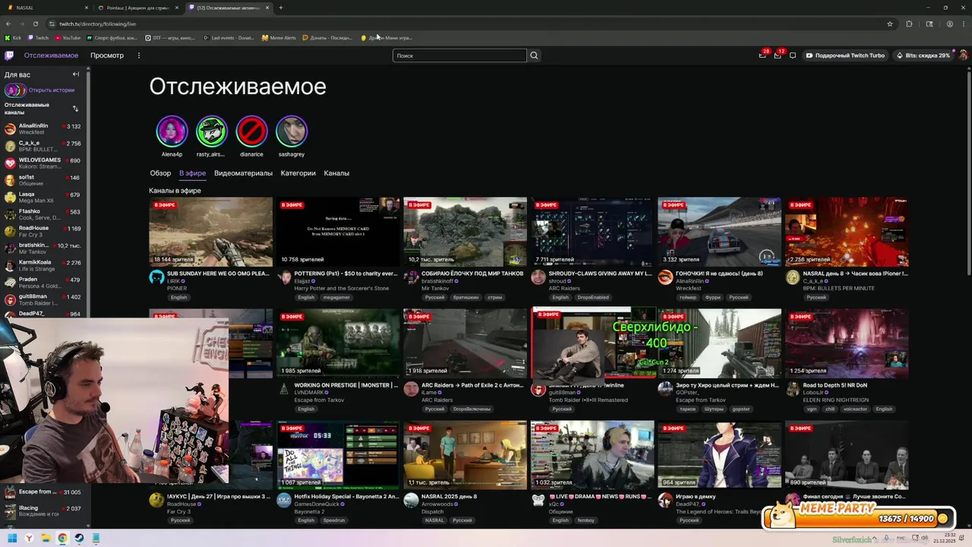
Task: Click the Meme Alerts bookmark
Action: 279,37
